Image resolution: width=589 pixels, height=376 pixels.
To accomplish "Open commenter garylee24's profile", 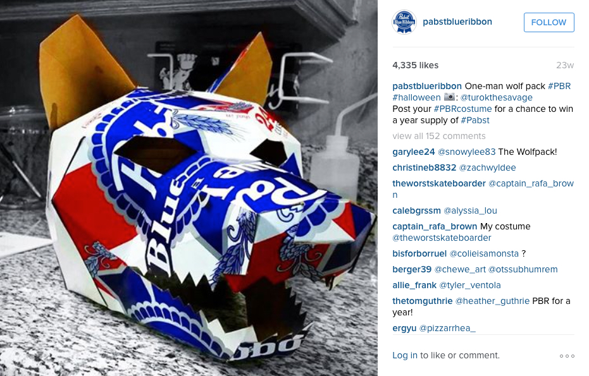I will (414, 152).
